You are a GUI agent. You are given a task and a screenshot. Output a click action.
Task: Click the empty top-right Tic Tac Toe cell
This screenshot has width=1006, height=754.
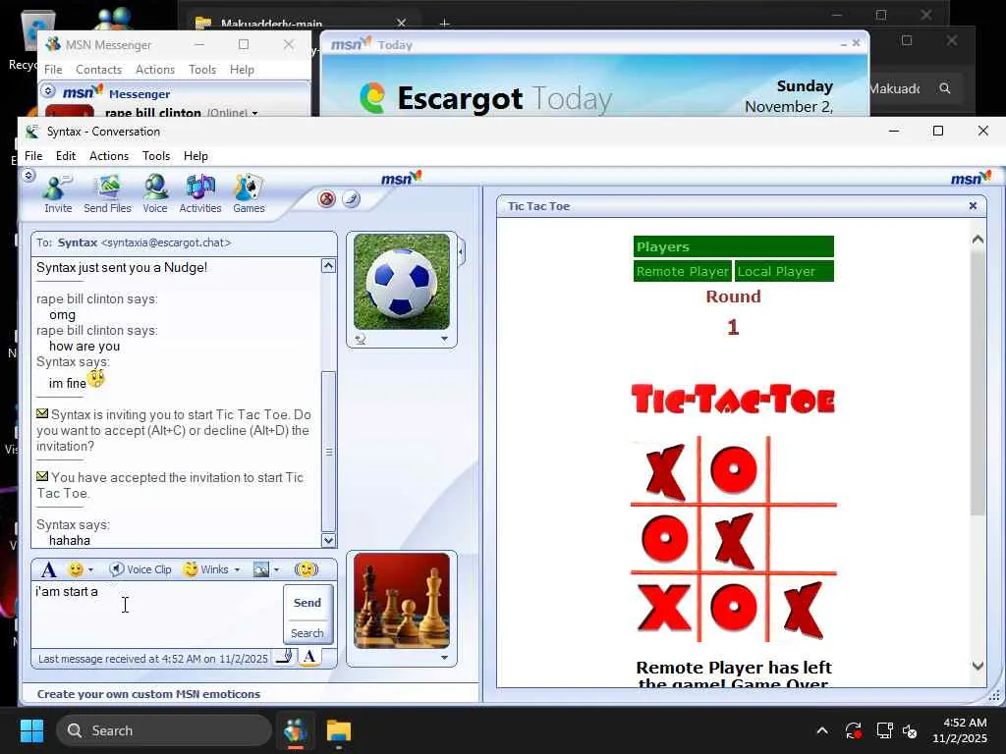click(804, 469)
